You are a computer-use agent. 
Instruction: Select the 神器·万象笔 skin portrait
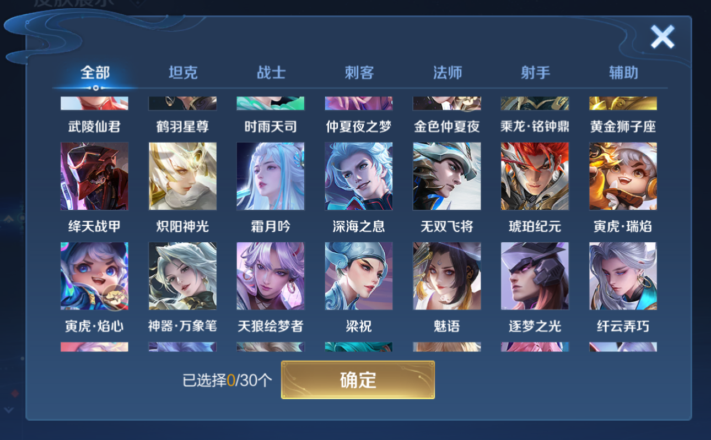(x=182, y=276)
